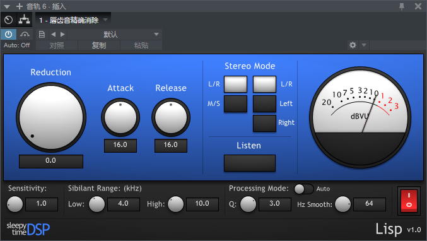Image resolution: width=427 pixels, height=241 pixels.
Task: Select the Left channel button
Action: pyautogui.click(x=264, y=103)
